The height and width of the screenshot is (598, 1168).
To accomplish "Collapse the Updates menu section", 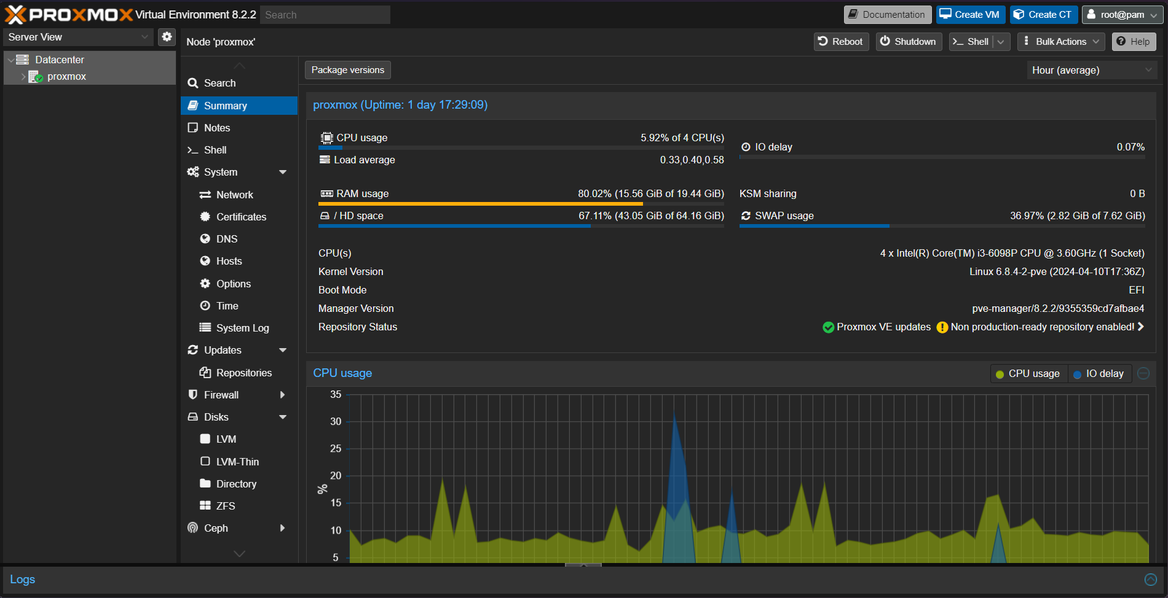I will pos(283,351).
